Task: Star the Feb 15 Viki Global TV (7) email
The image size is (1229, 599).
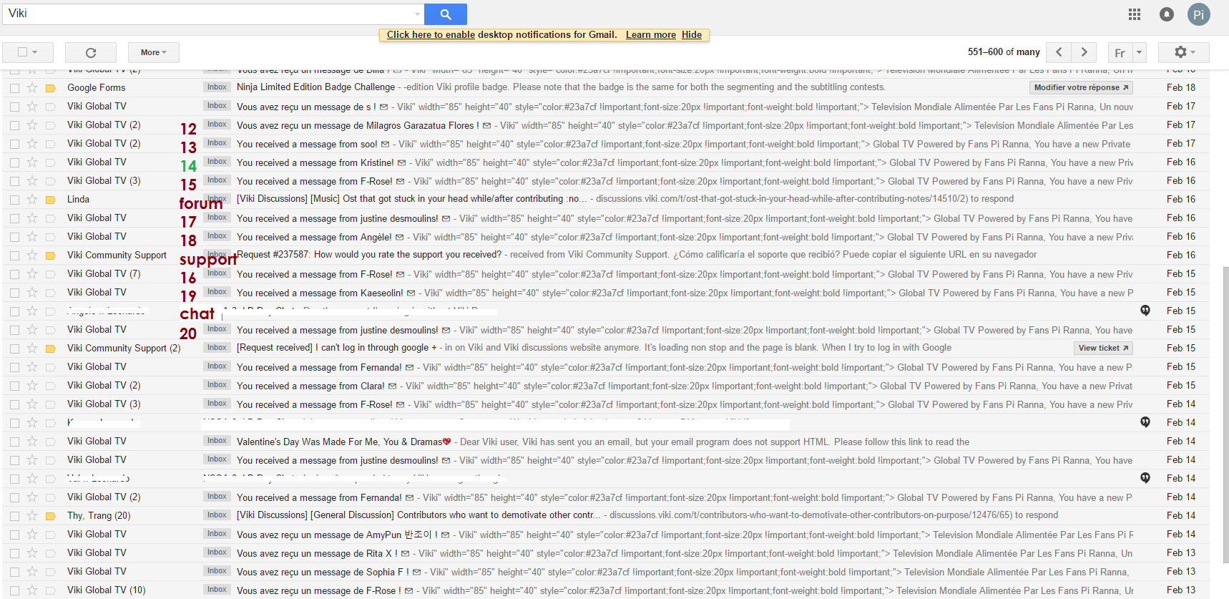Action: pos(32,273)
